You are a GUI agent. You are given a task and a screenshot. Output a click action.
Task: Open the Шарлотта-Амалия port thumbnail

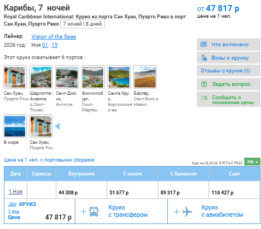[41, 77]
